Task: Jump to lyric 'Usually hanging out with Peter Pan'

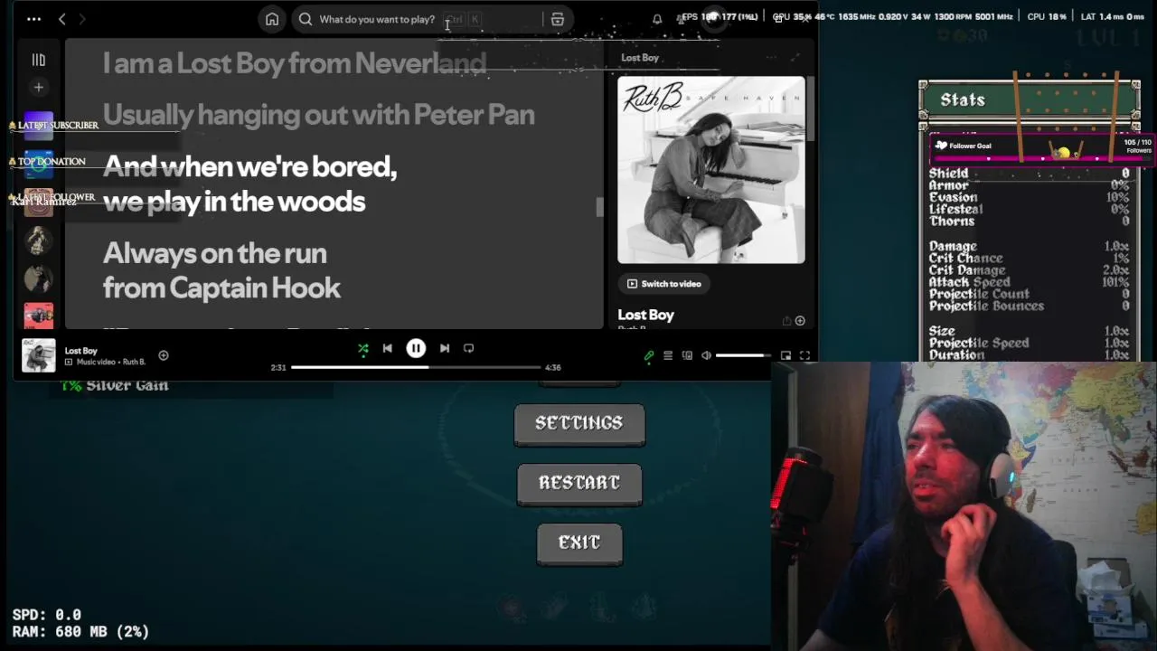Action: 319,115
